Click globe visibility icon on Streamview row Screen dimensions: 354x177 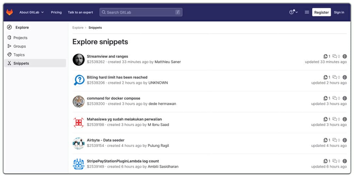[x=345, y=56]
